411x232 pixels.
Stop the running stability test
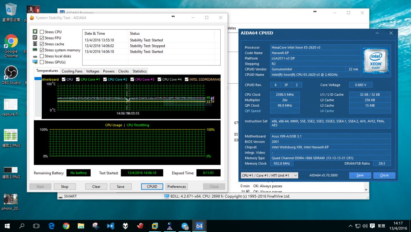(x=65, y=186)
